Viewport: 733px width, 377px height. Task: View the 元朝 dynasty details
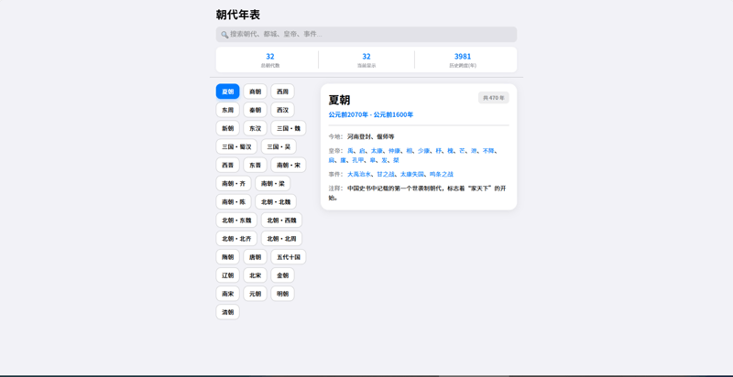[x=256, y=294]
